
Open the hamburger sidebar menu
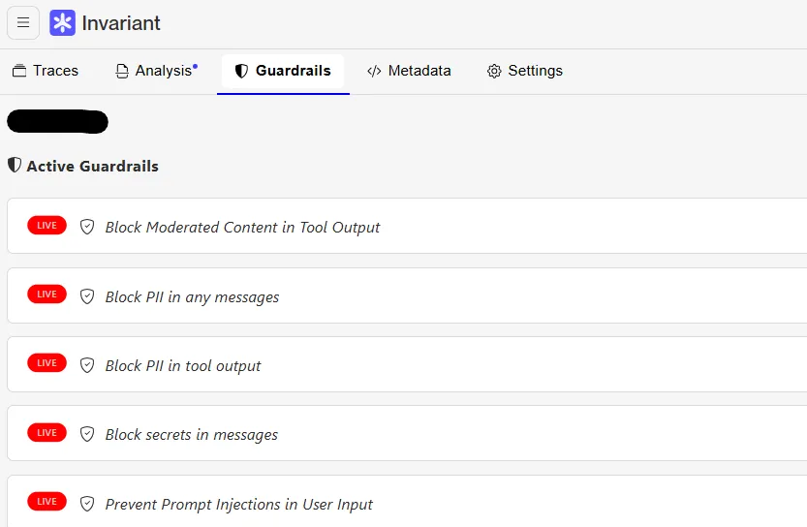tap(23, 23)
